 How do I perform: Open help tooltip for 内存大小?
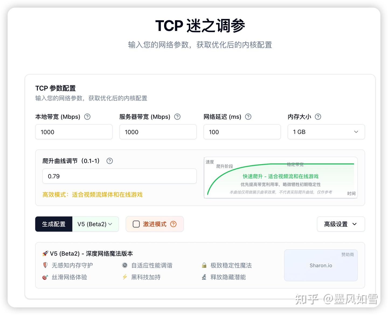(x=318, y=117)
